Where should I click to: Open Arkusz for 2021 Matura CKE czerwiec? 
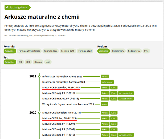click(x=105, y=88)
